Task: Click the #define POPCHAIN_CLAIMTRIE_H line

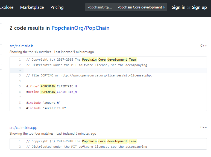Action: tap(51, 92)
